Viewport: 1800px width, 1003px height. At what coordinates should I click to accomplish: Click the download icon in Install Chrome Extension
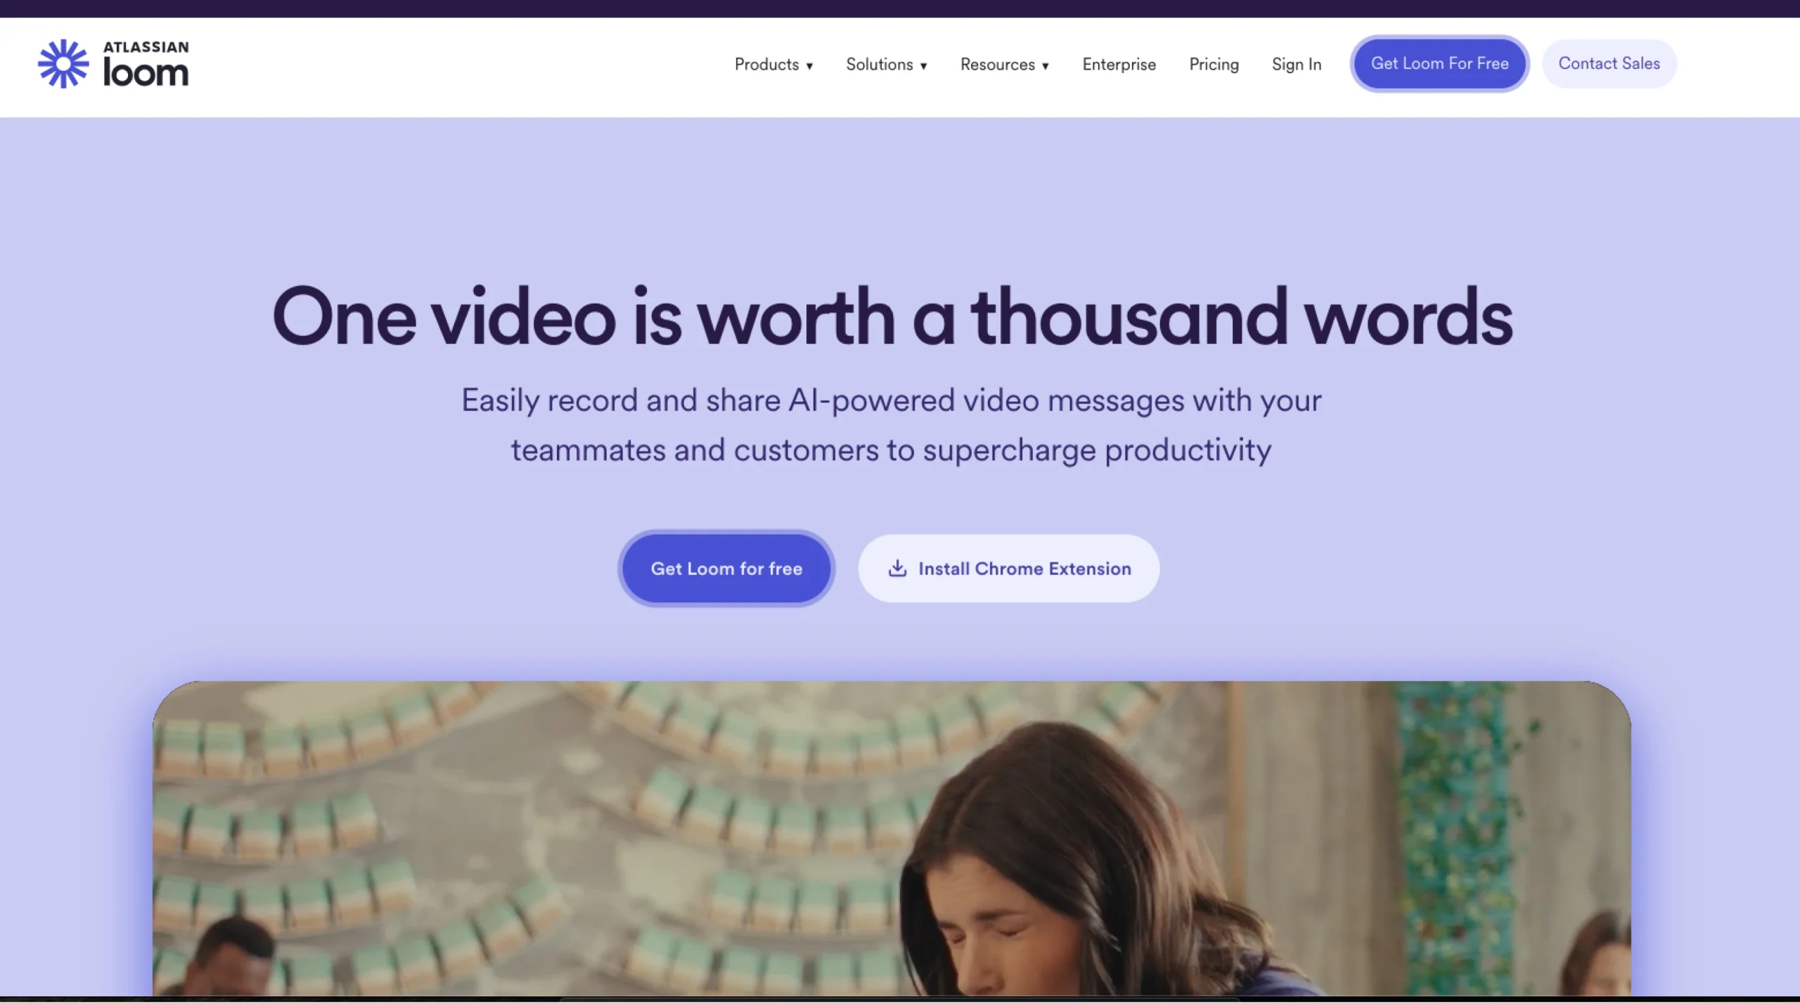tap(897, 568)
